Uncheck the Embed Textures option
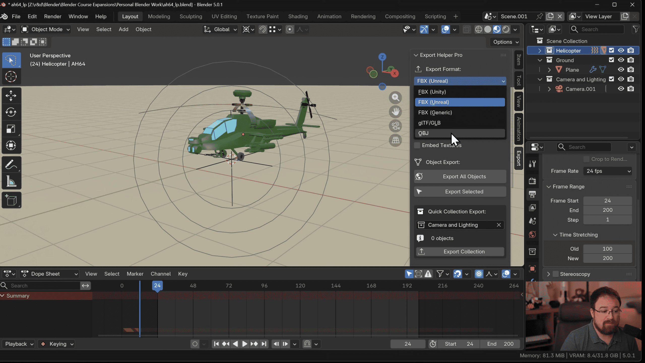This screenshot has height=363, width=645. 417,145
